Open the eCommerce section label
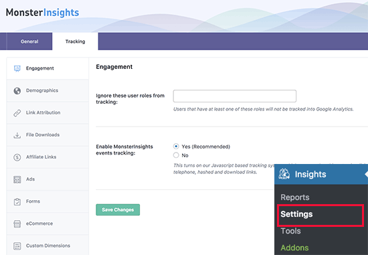 [39, 224]
